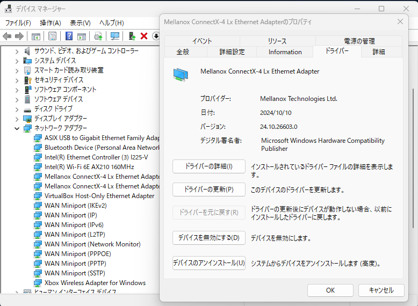Select ASIX USB to Gigabit Ethernet adapter
This screenshot has height=306, width=418.
[x=102, y=138]
